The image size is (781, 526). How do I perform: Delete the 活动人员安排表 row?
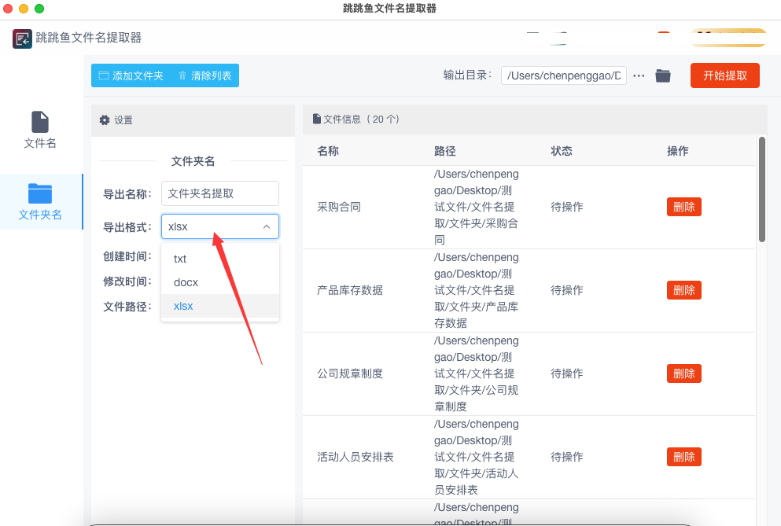pyautogui.click(x=684, y=457)
